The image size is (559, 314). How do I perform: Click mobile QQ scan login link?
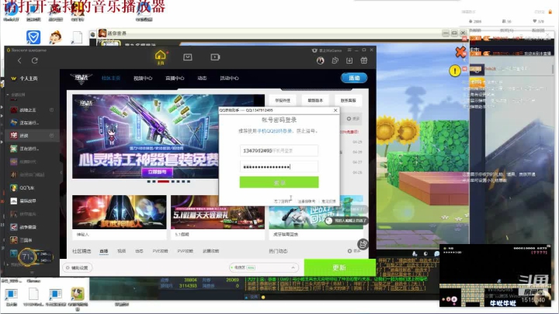275,131
